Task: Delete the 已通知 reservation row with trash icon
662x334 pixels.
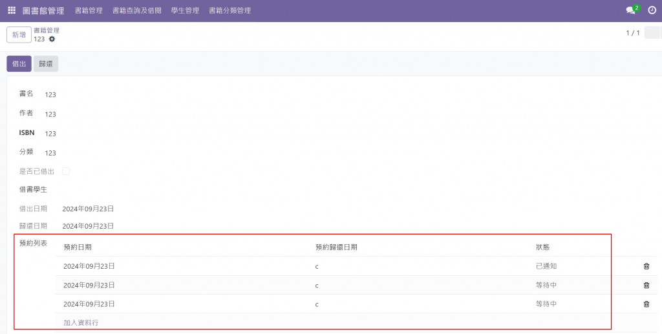Action: [x=646, y=266]
